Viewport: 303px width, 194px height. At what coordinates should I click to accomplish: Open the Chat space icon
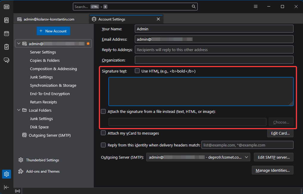[x=7, y=60]
